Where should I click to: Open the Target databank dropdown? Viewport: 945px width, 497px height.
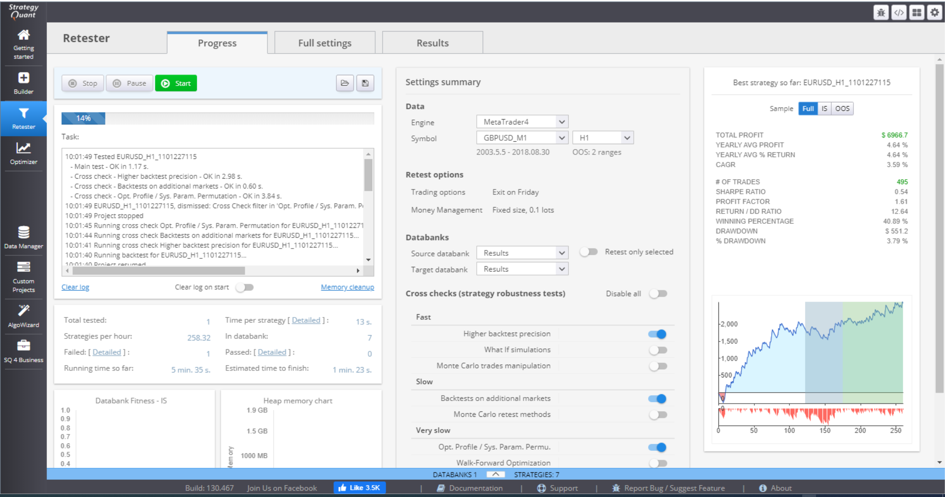tap(522, 269)
